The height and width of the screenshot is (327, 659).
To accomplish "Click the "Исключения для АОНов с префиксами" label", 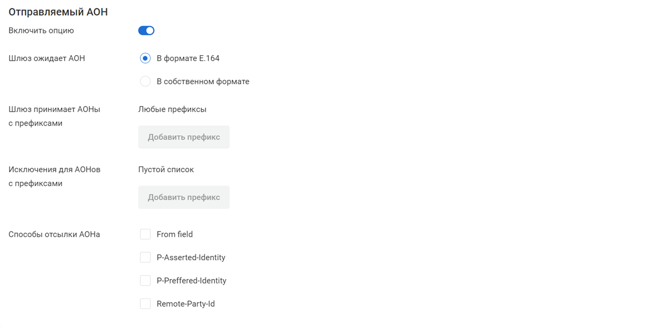I will pos(54,176).
